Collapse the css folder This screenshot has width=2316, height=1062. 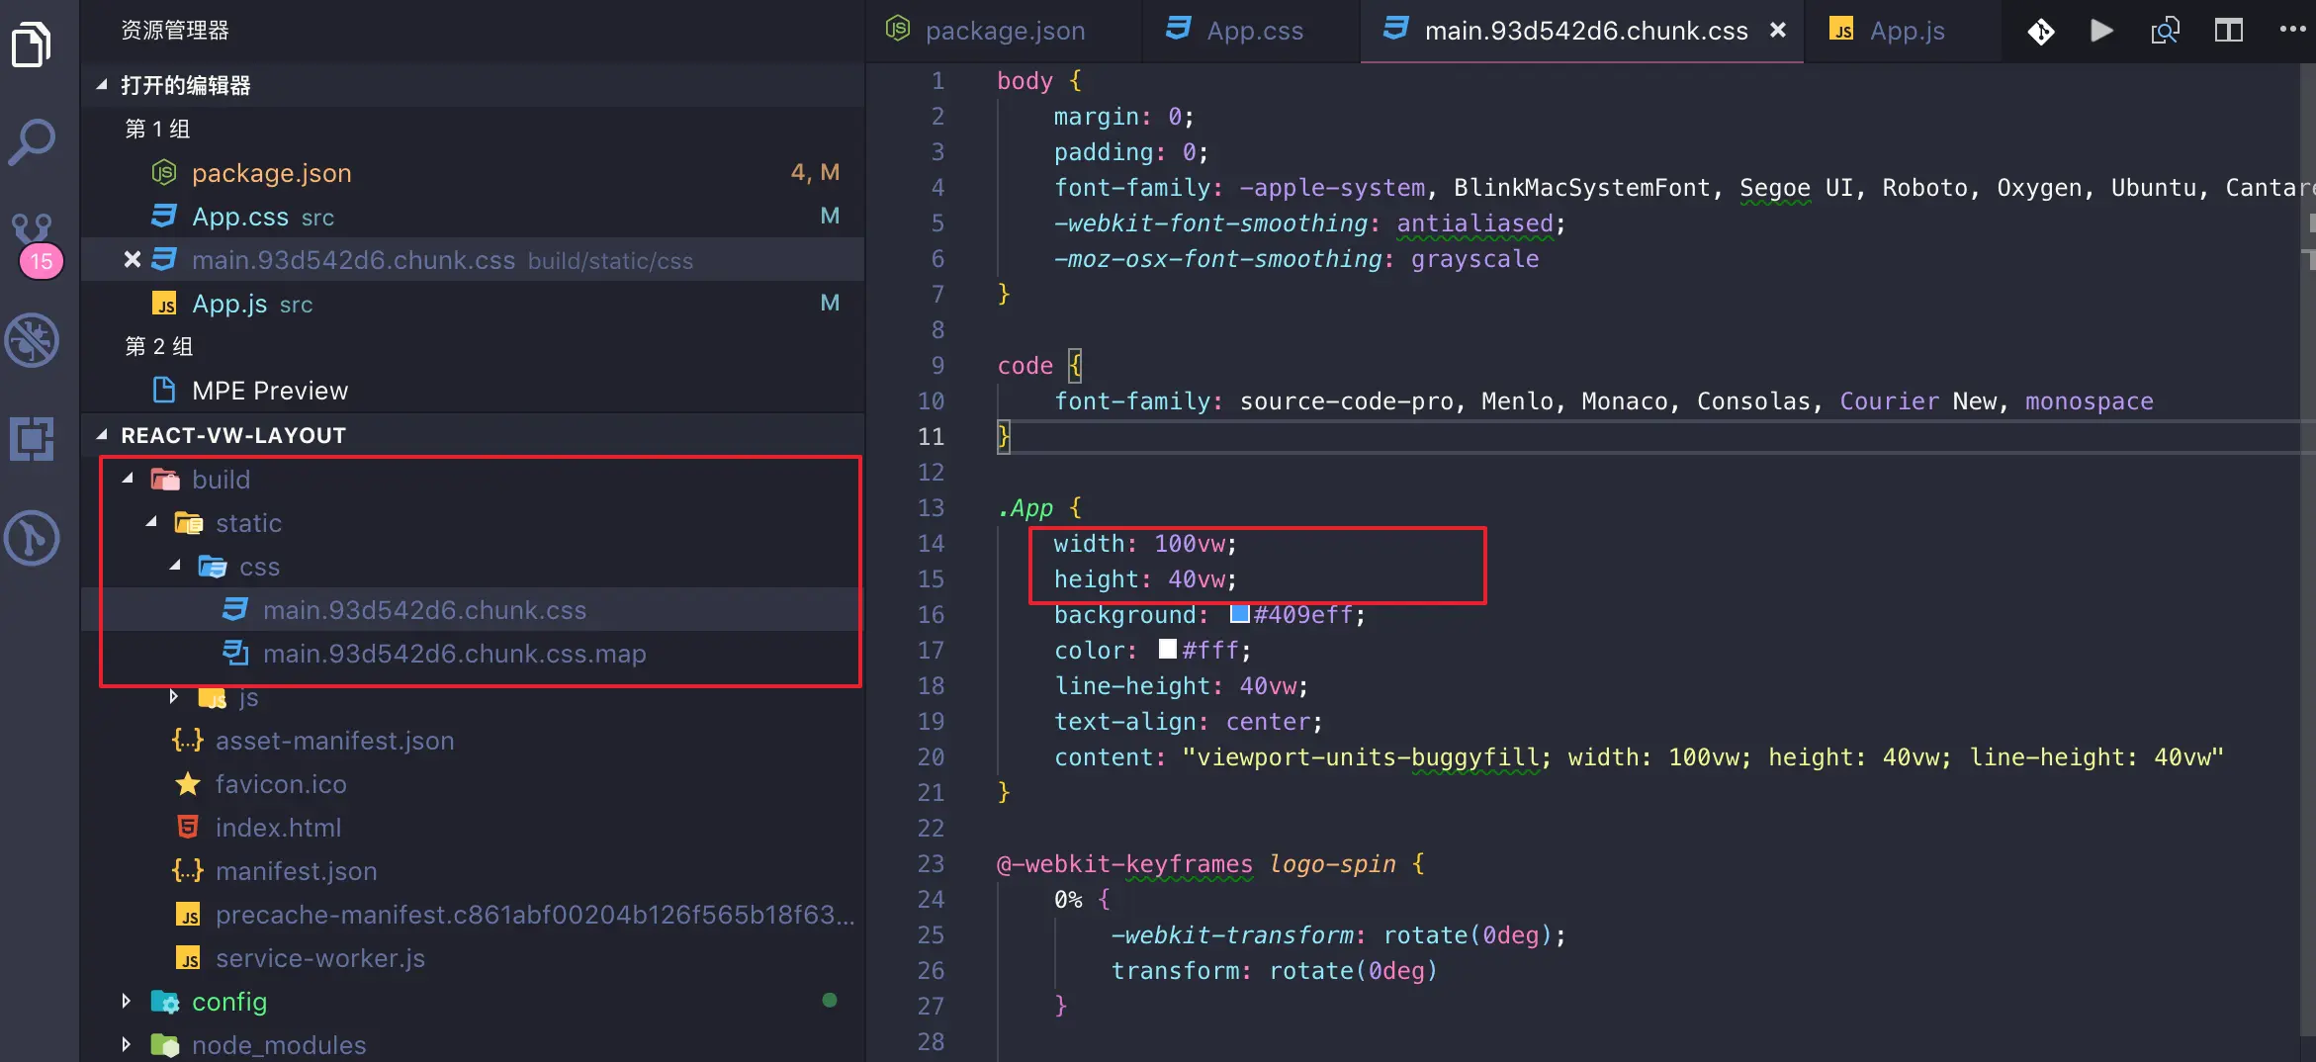point(175,566)
